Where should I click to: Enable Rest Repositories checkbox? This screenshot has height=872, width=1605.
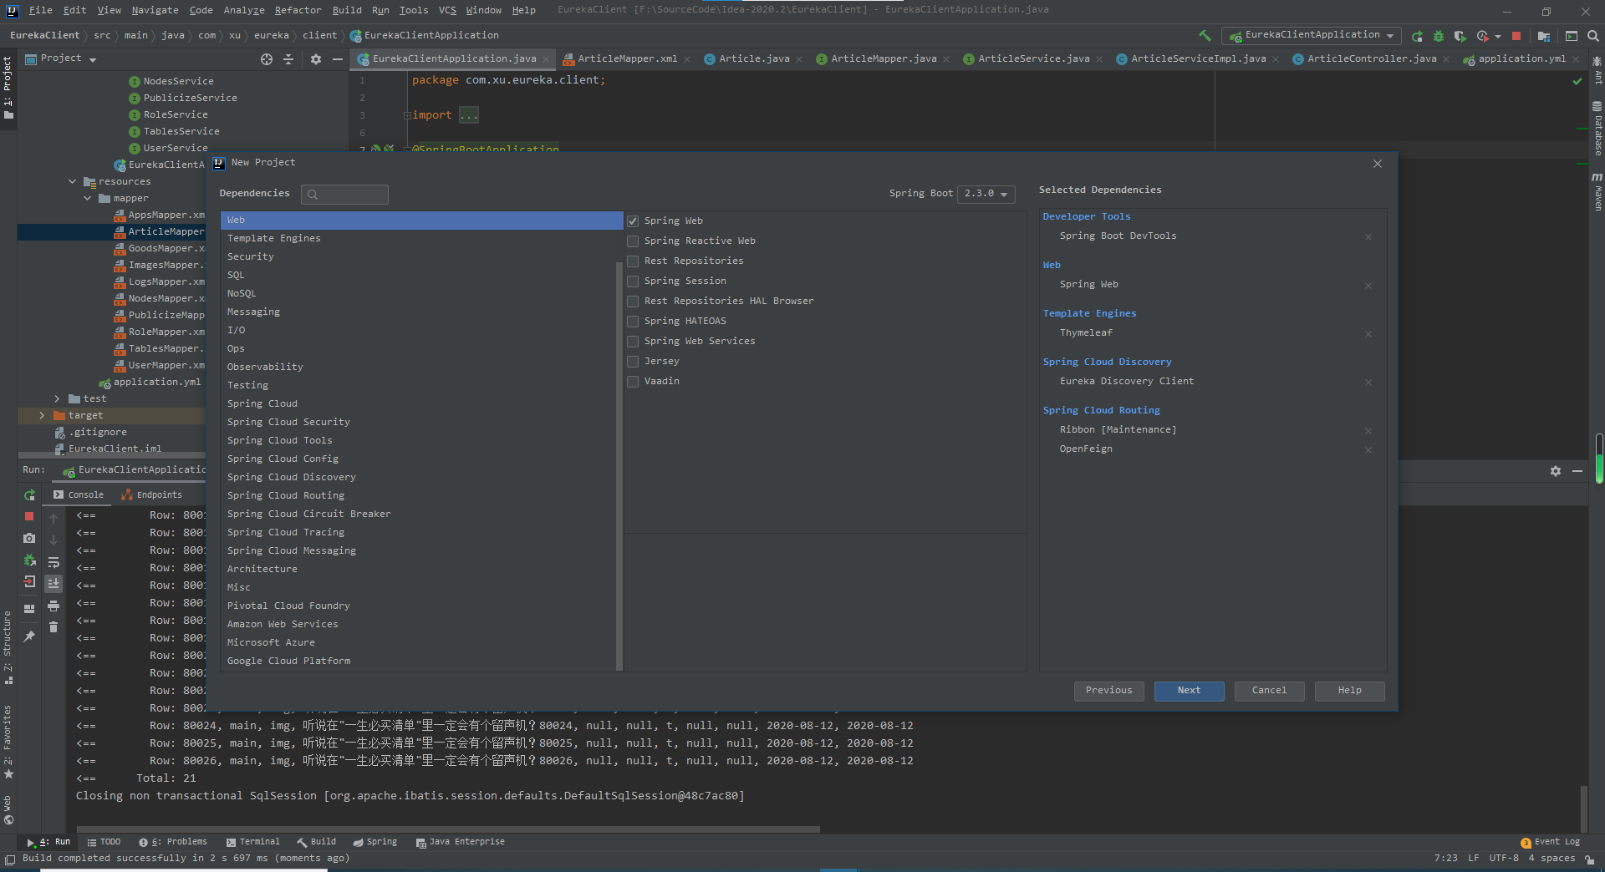point(633,261)
